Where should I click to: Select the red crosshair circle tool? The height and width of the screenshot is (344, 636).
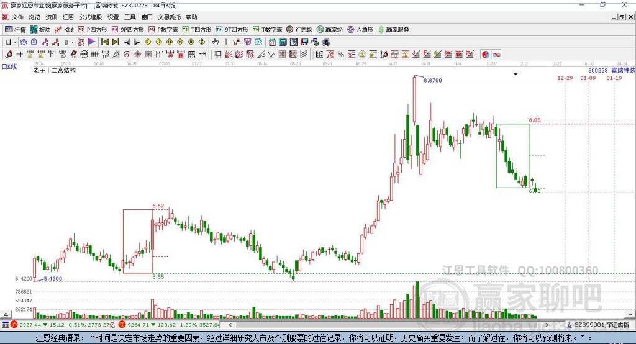coord(127,55)
